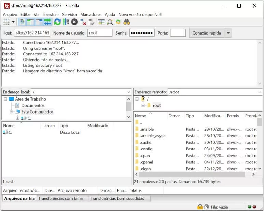Toggle message log display
The height and width of the screenshot is (211, 264).
[22, 22]
